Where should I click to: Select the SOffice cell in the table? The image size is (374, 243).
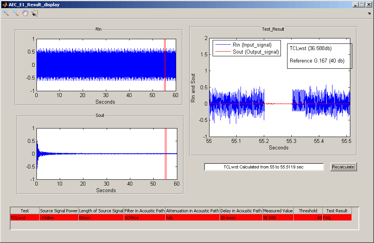[x=144, y=218]
